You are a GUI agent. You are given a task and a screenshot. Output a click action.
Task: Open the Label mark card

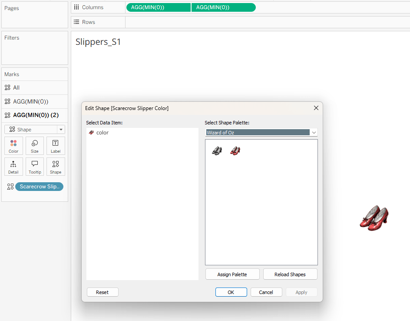point(56,146)
